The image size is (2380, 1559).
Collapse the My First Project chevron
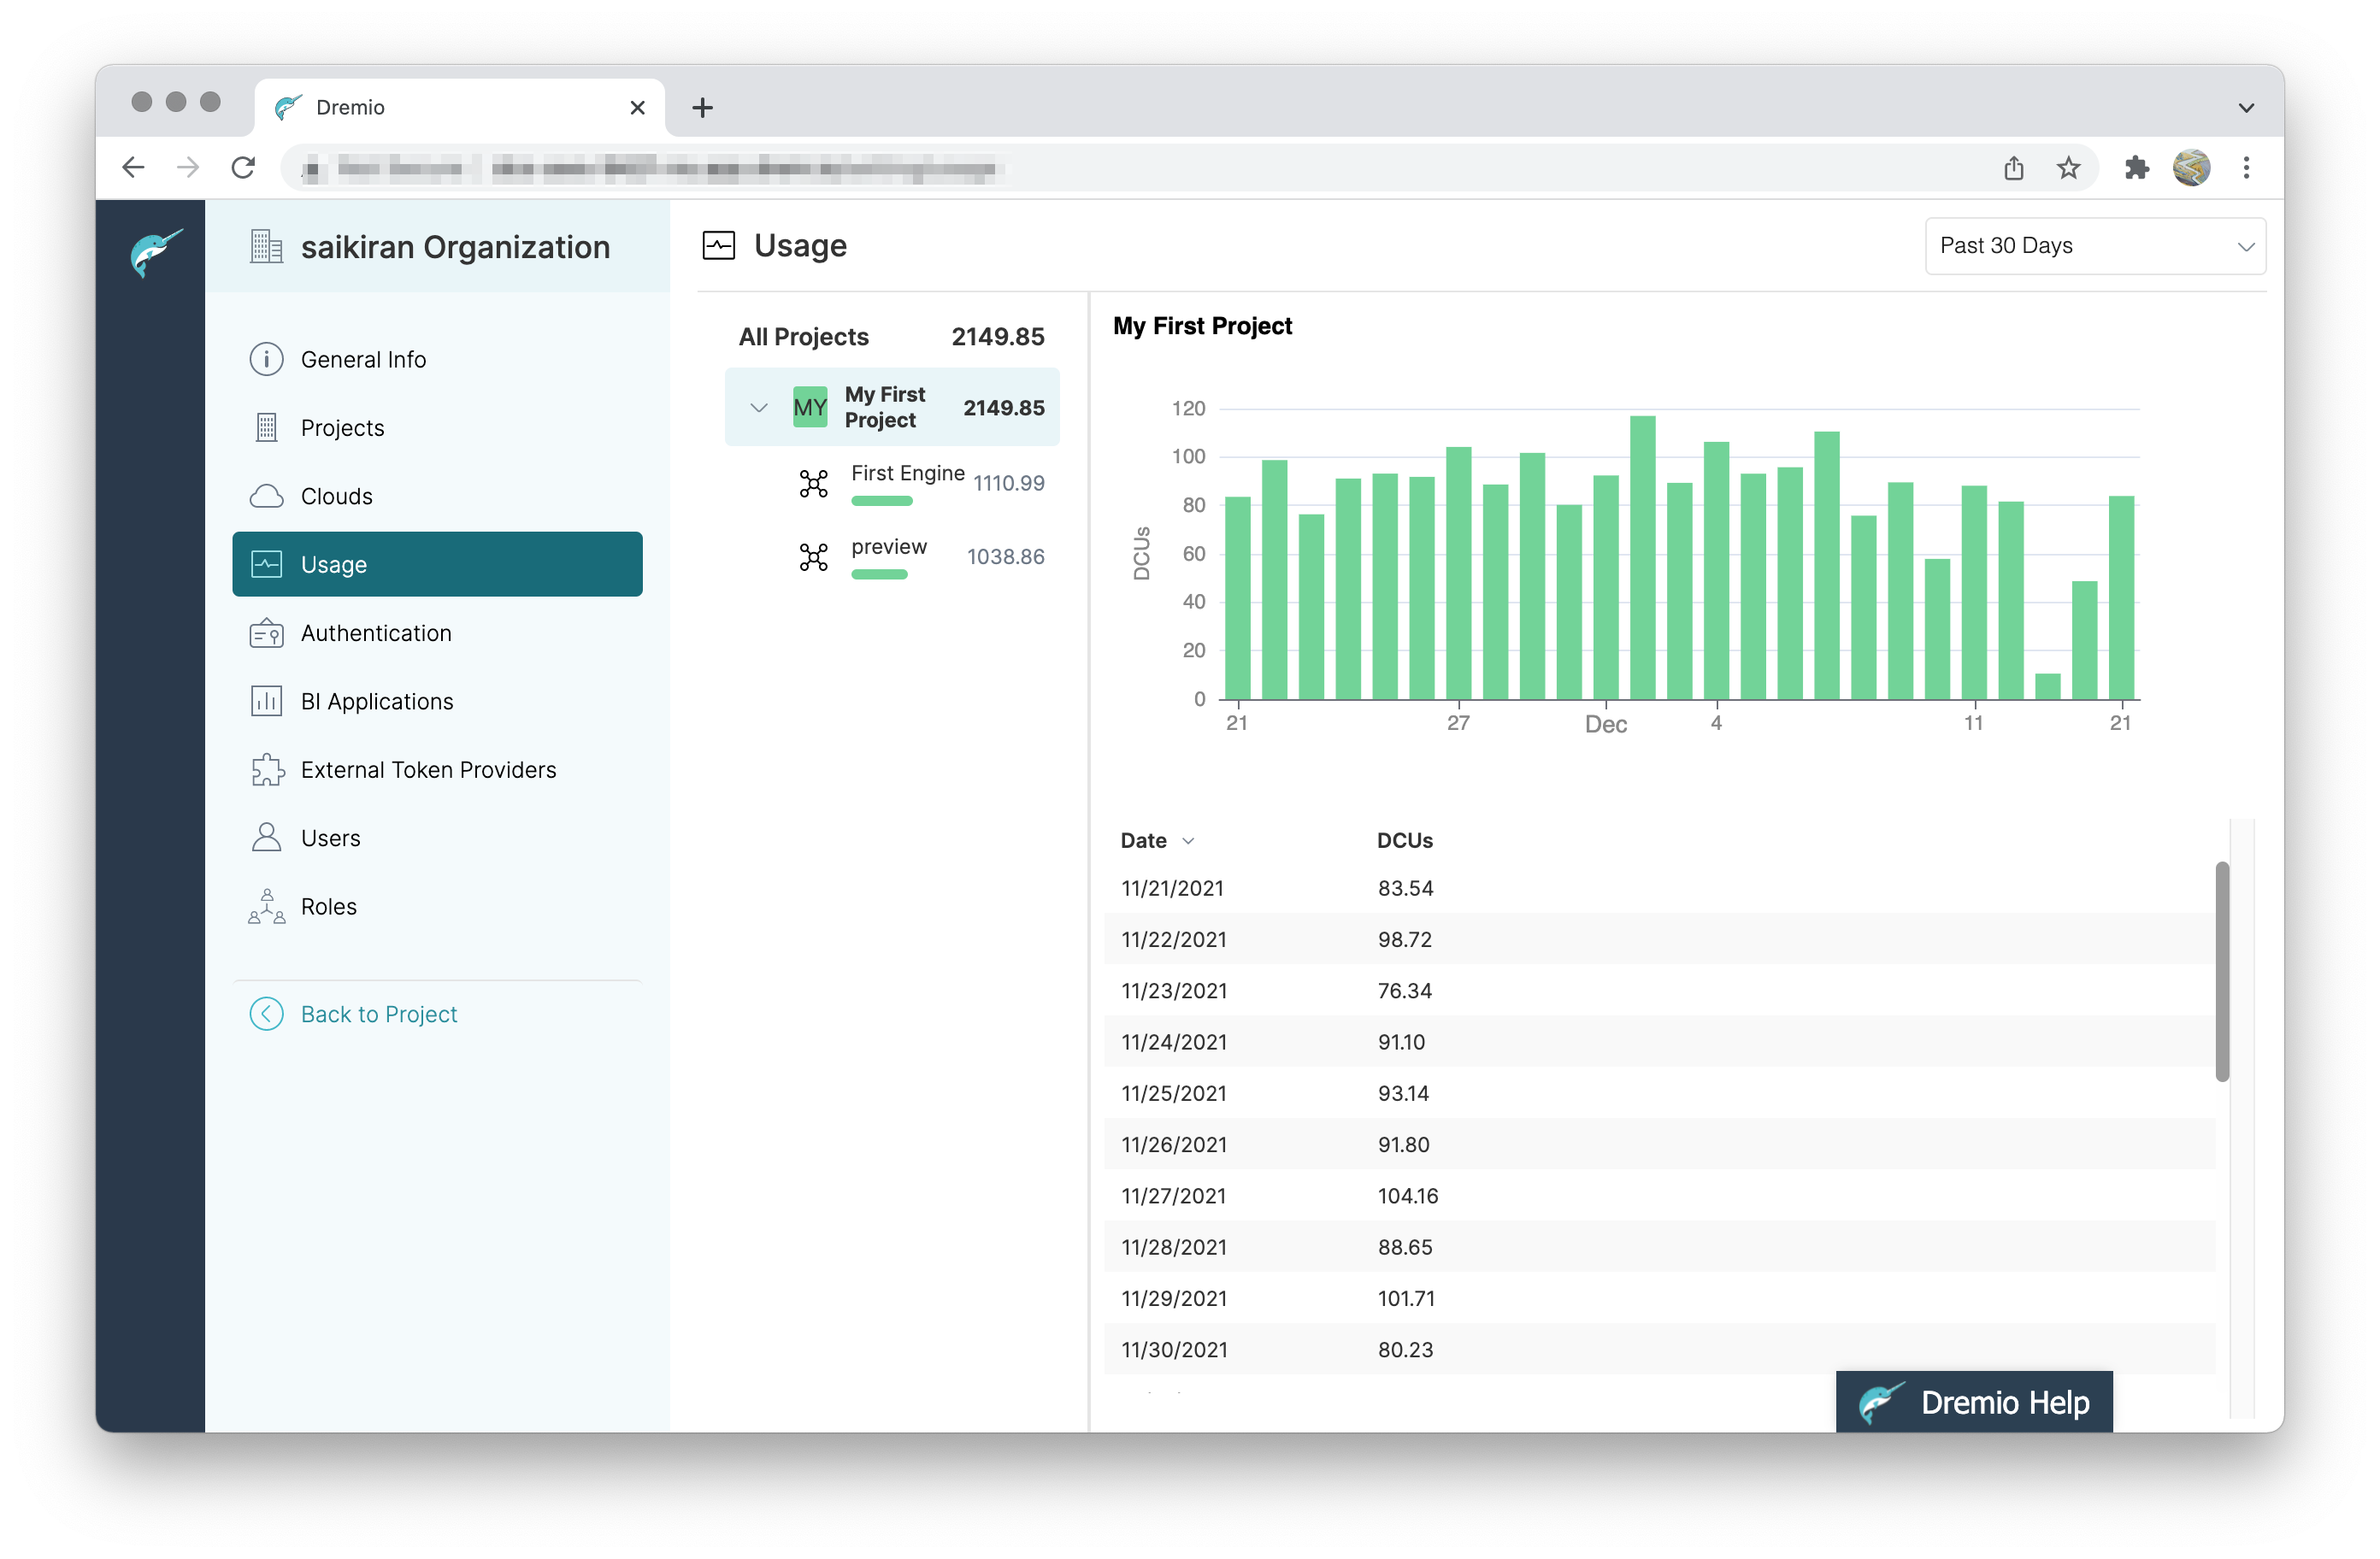coord(758,408)
